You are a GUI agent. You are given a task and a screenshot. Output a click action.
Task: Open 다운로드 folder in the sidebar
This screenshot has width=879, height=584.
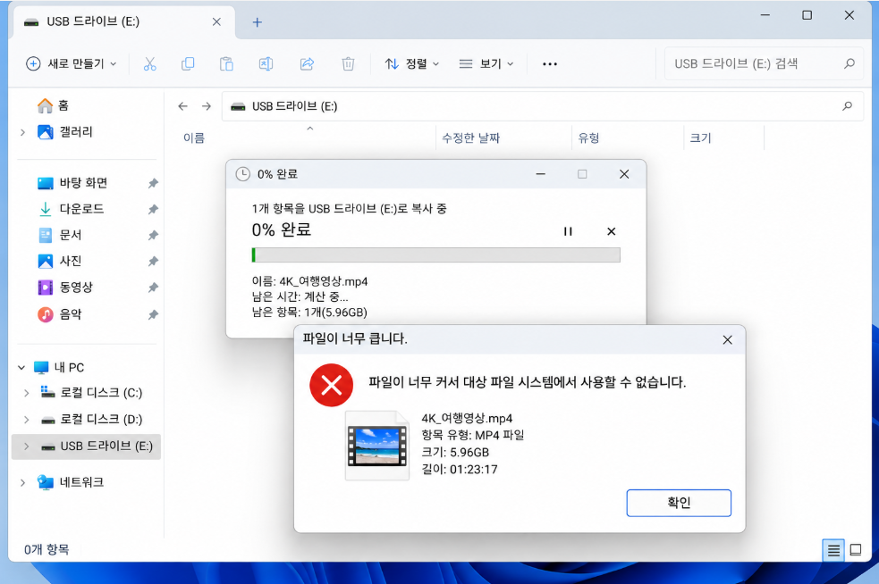(71, 209)
